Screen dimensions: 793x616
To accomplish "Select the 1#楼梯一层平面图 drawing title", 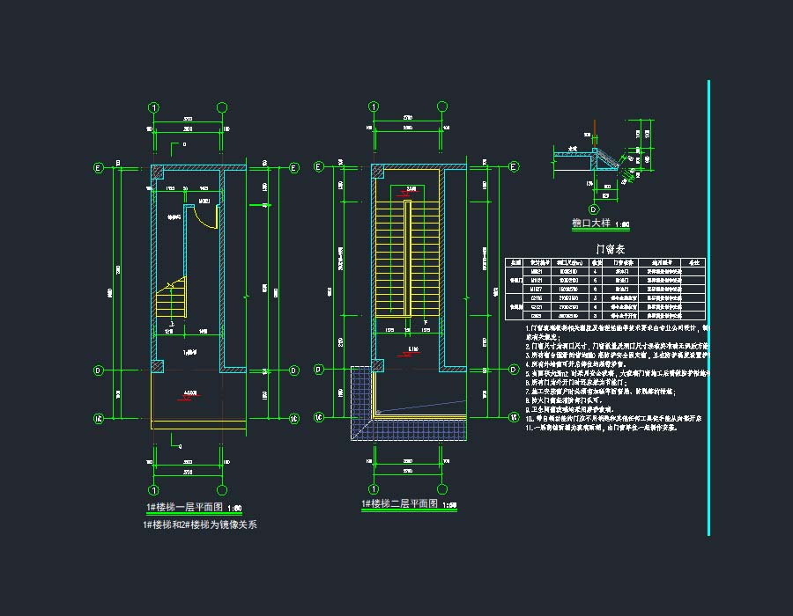I will 185,507.
